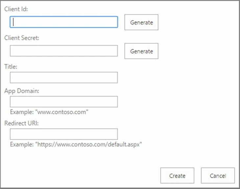Click the "Title:" field label

pos(11,67)
